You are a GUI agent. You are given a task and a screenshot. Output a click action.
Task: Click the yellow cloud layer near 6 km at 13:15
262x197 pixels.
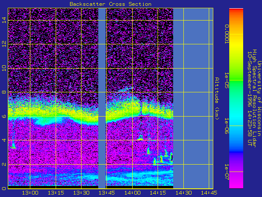tap(56, 111)
